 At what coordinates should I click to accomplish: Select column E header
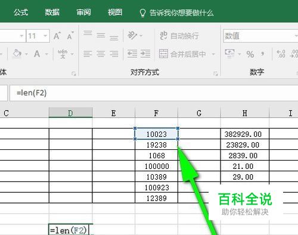tap(114, 113)
